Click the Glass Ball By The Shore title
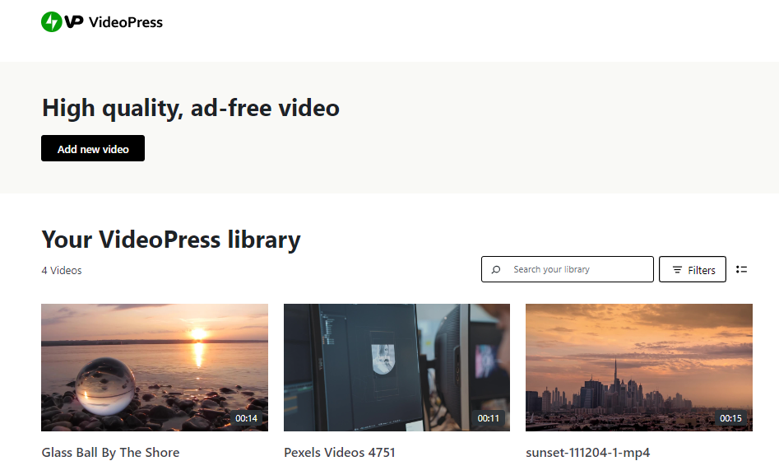This screenshot has width=779, height=475. point(110,453)
